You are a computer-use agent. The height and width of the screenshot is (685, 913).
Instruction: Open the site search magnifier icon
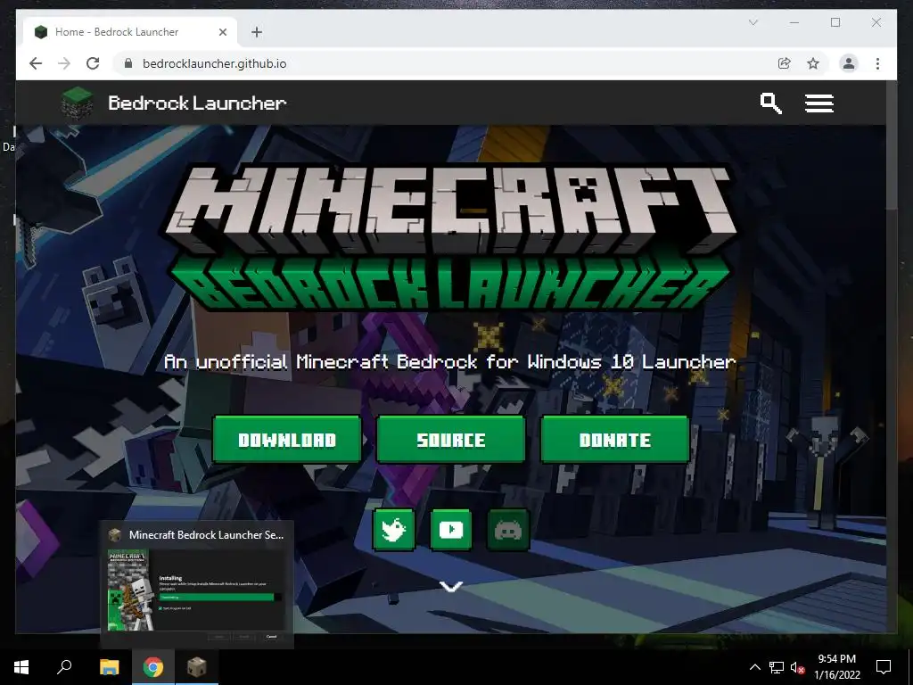[x=770, y=103]
